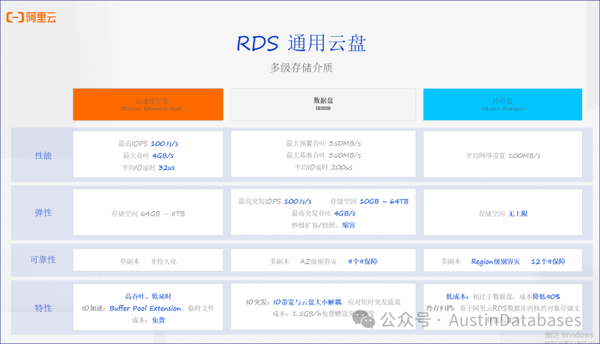Click the text 单副本
This screenshot has width=600, height=344.
pos(129,261)
